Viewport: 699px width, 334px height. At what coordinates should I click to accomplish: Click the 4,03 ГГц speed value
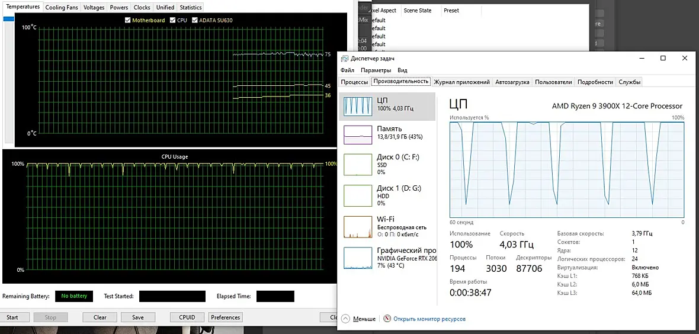pos(516,245)
